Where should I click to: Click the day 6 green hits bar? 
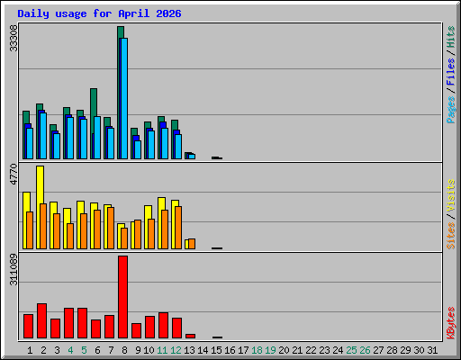(x=94, y=102)
